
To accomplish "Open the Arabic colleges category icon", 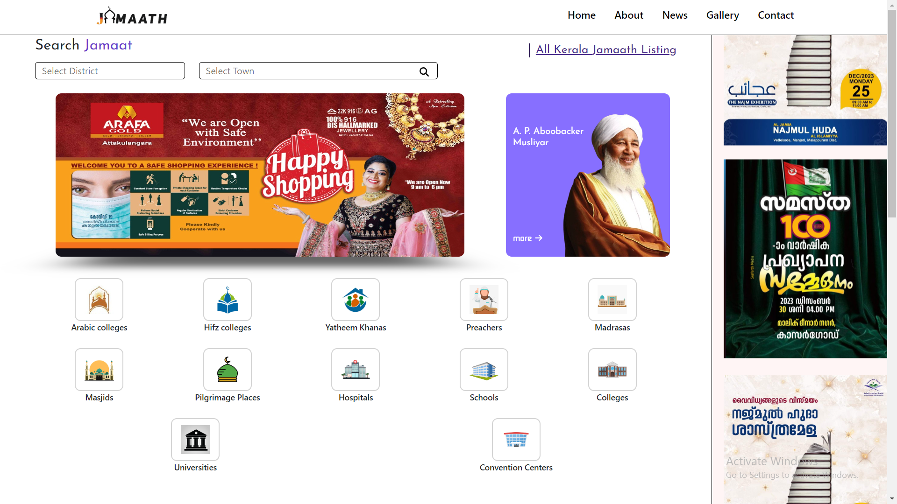I will pyautogui.click(x=99, y=300).
